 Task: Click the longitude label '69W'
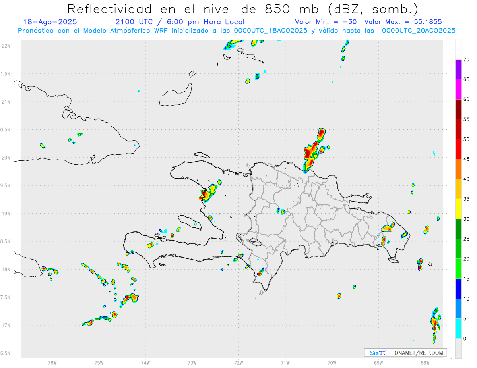[x=378, y=362]
